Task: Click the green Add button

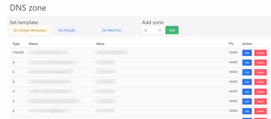Action: [x=172, y=30]
